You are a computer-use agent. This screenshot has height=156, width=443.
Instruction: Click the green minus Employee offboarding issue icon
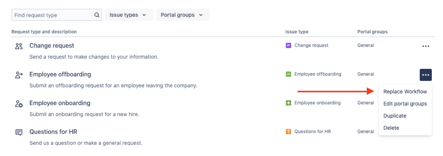pos(288,74)
